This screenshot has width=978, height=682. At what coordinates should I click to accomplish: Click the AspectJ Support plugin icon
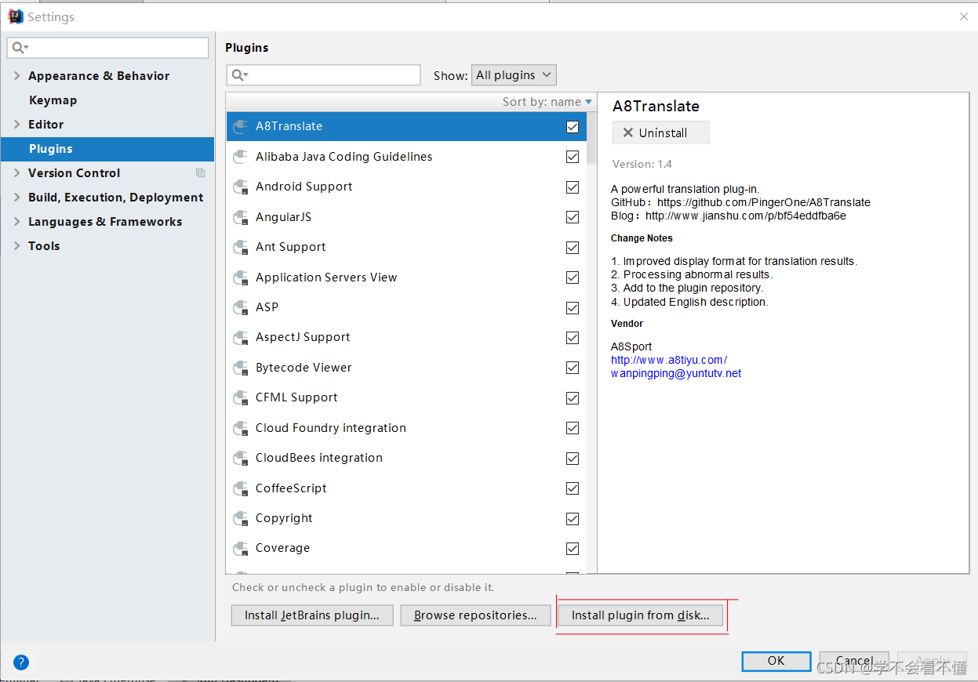tap(242, 338)
